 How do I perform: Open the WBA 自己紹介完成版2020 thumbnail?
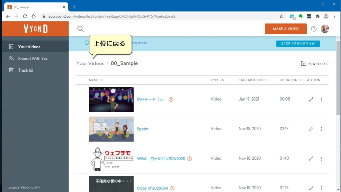111,159
